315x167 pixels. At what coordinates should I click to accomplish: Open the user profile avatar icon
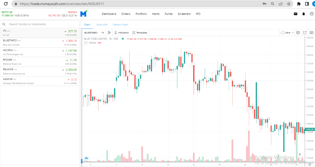[311, 14]
